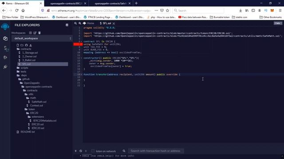The width and height of the screenshot is (284, 159).
Task: Click the terminal search magnifier icon
Action: click(124, 151)
